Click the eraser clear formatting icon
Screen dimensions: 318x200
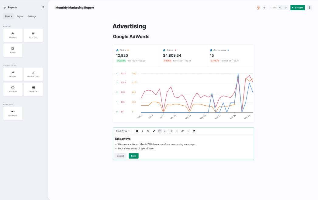coord(194,131)
